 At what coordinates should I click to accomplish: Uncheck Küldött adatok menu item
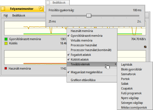click(92, 59)
